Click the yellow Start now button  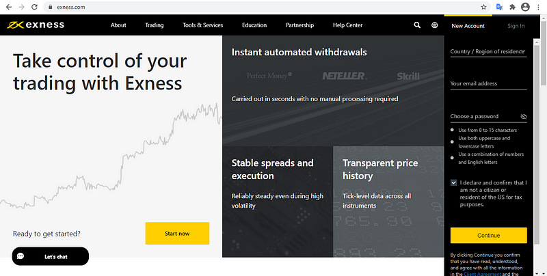[177, 234]
